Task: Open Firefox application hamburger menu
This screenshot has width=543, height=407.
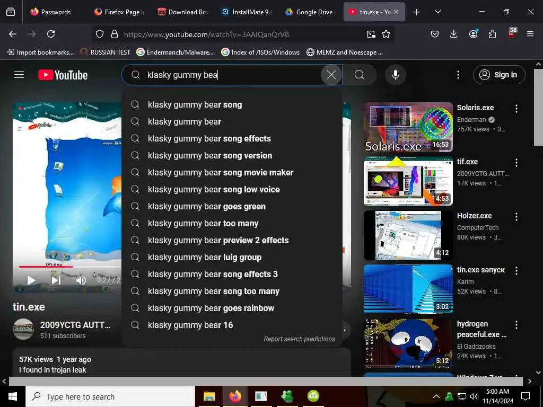Action: tap(530, 34)
